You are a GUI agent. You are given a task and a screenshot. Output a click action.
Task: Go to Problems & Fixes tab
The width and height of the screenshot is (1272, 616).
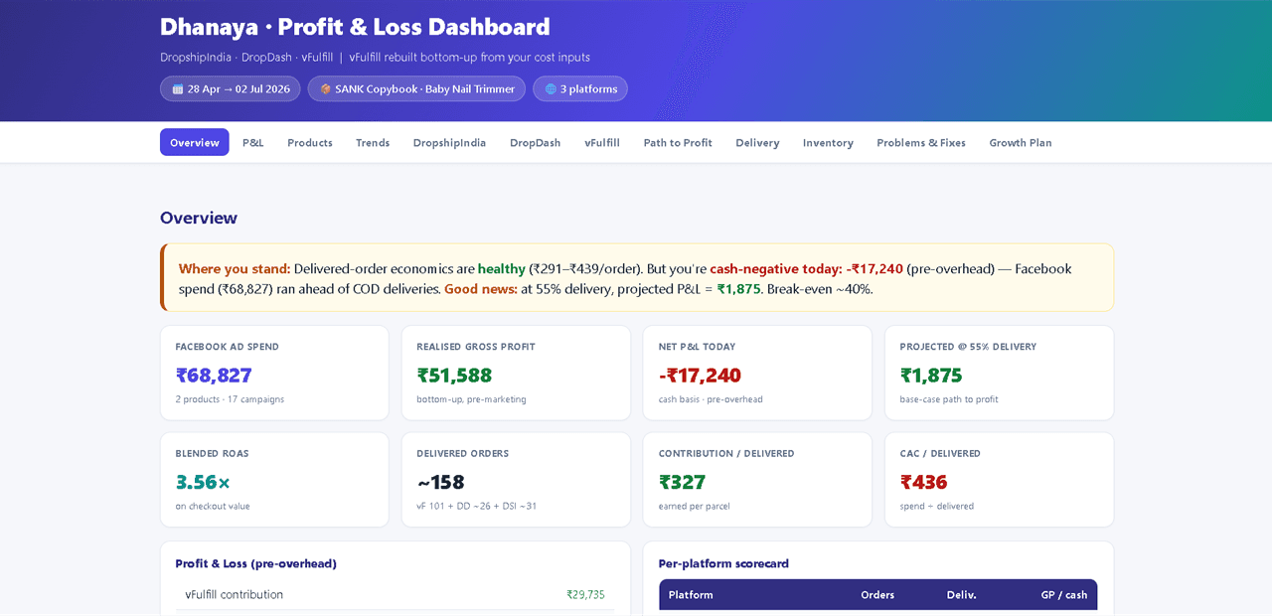pyautogui.click(x=921, y=142)
